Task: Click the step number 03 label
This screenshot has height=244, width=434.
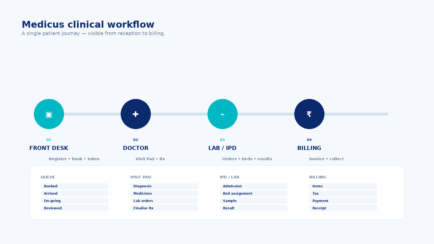Action: click(x=222, y=140)
